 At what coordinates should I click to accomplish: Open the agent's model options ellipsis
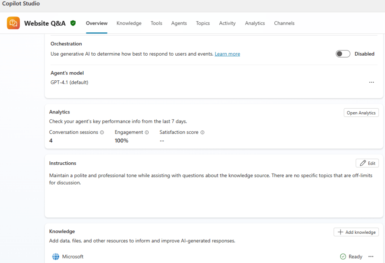(371, 82)
